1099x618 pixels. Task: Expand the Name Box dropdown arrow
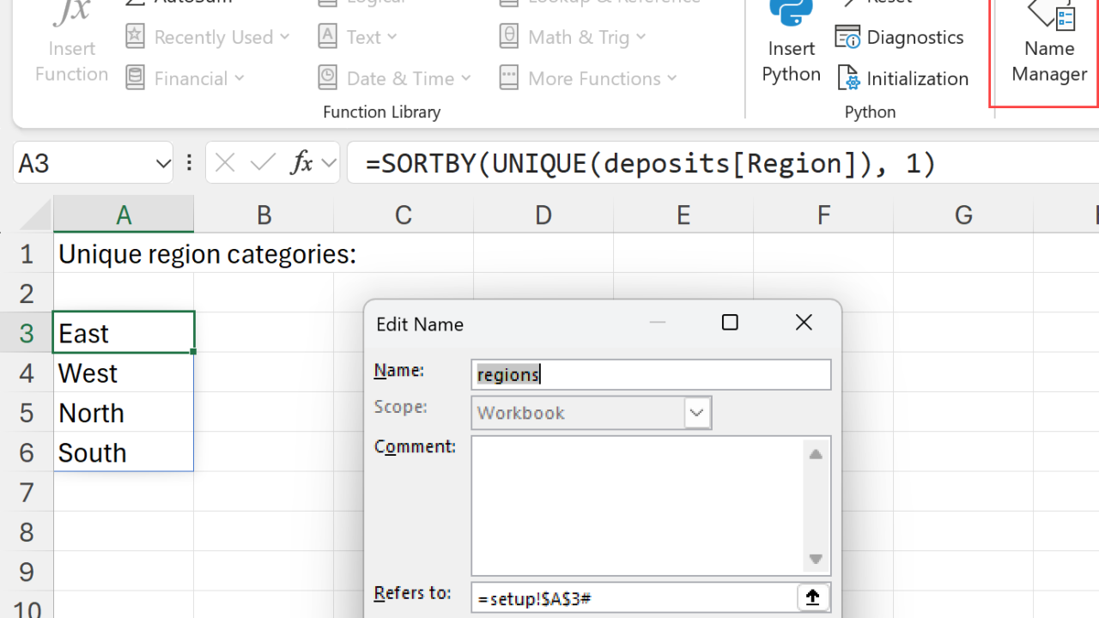163,163
